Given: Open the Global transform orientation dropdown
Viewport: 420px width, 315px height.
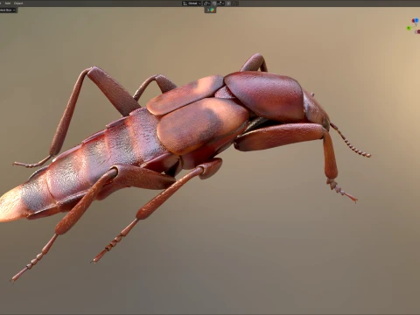Looking at the screenshot, I should click(x=192, y=3).
